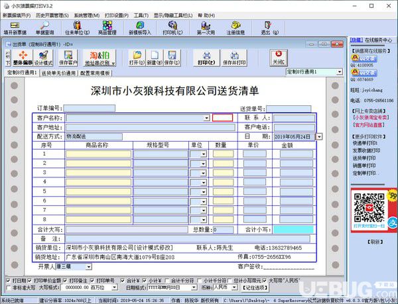398x304 pixels.
Task: Open 单据查询 magnifier icon
Action: 44,28
